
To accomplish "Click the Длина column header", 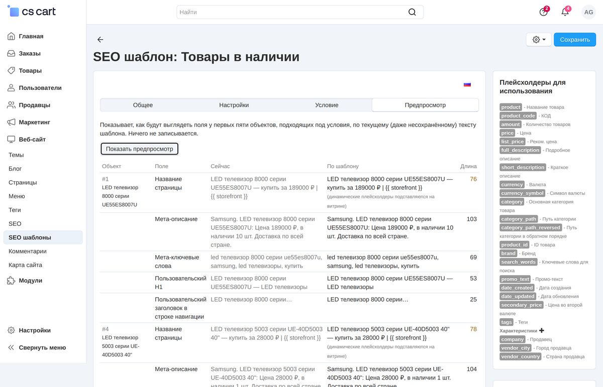I will pyautogui.click(x=468, y=166).
